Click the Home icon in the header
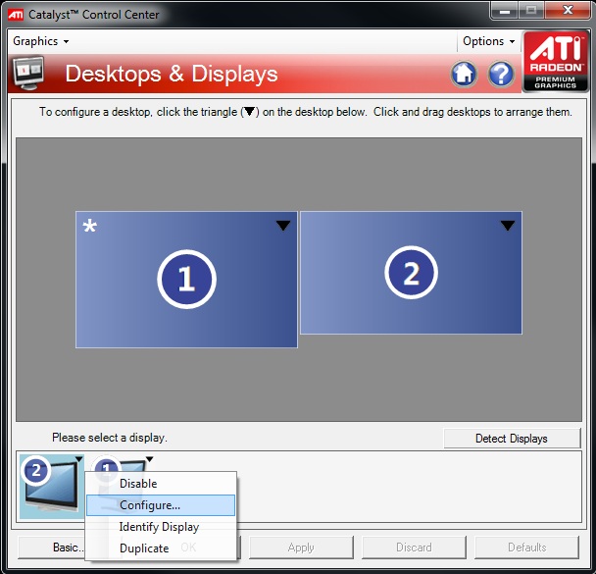596x574 pixels. pyautogui.click(x=464, y=74)
